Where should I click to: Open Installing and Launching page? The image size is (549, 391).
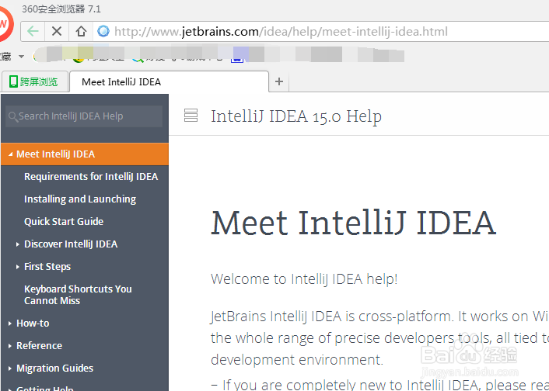(80, 199)
